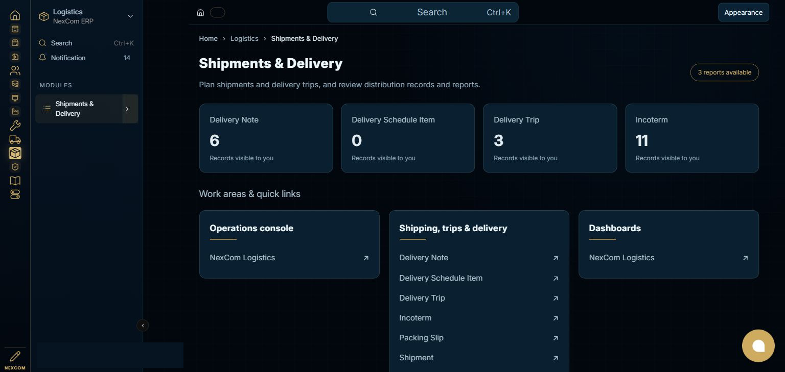Open NexCom Logistics under Operations console
Image resolution: width=785 pixels, height=372 pixels.
(289, 258)
